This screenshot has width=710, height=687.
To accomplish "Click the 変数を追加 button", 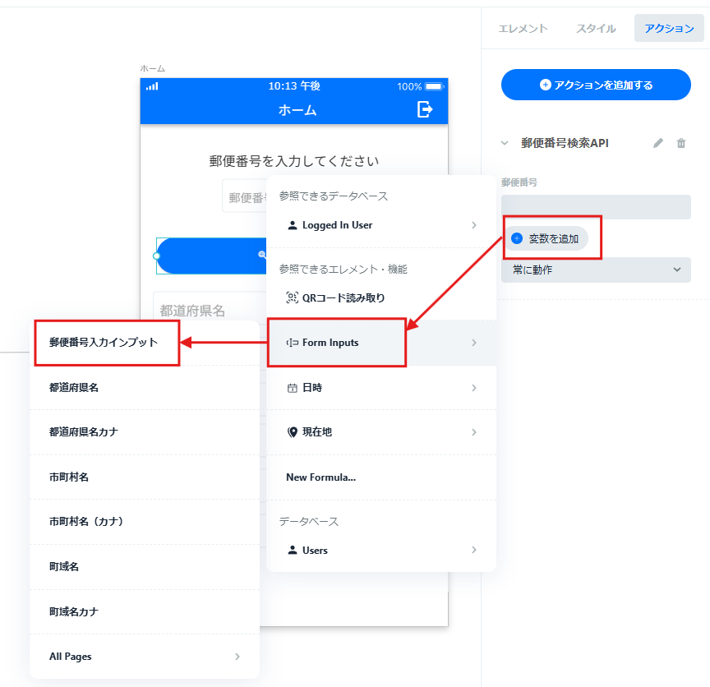I will click(x=546, y=238).
